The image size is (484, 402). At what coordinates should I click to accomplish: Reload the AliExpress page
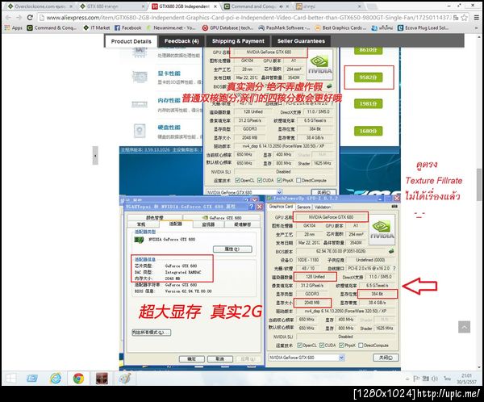(30, 18)
